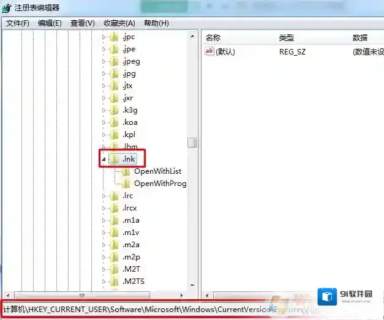Click the registry path status bar
384x320 pixels.
tap(162, 310)
